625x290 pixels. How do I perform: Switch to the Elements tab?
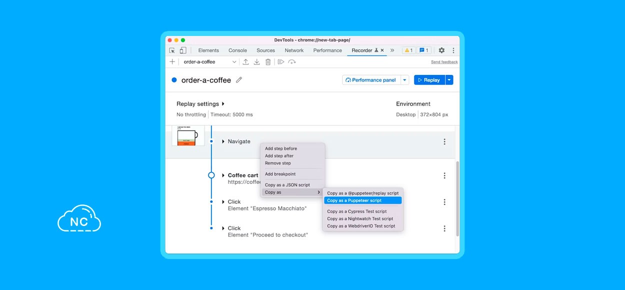tap(208, 50)
